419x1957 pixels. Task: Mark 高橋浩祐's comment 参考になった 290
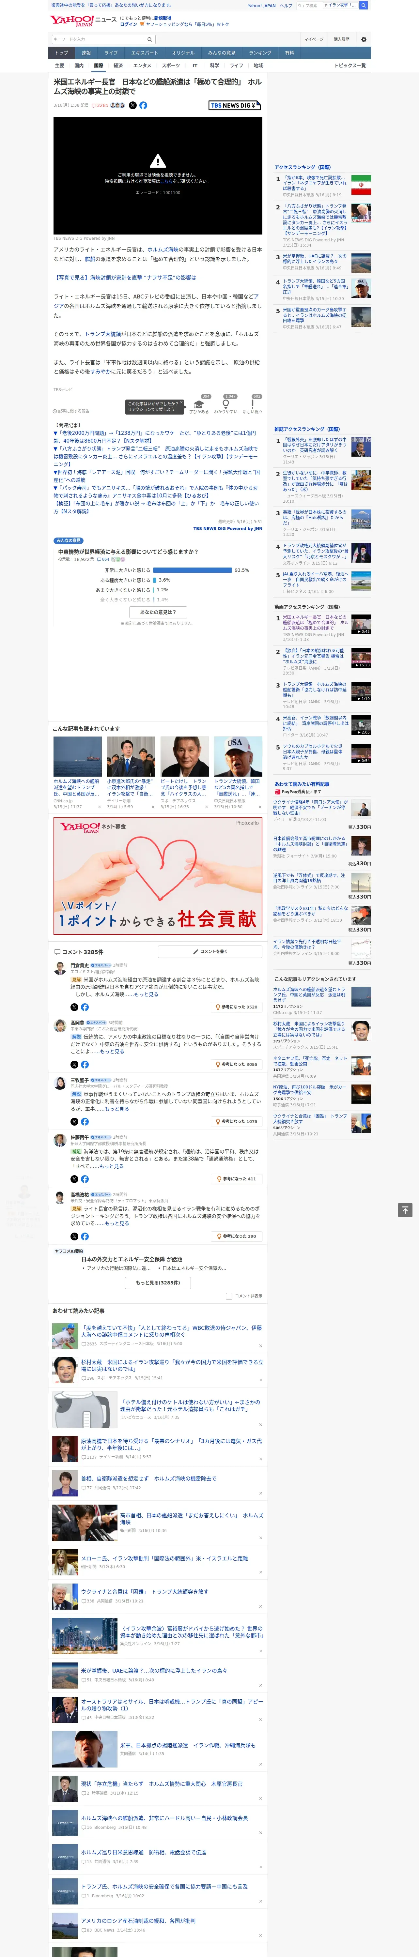(x=237, y=1236)
